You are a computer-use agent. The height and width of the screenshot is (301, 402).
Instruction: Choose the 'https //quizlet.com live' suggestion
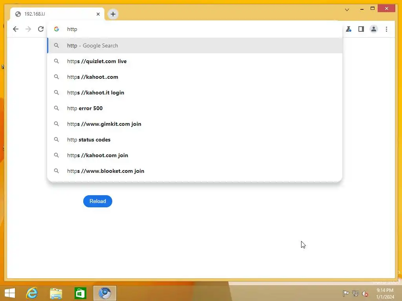pos(195,61)
